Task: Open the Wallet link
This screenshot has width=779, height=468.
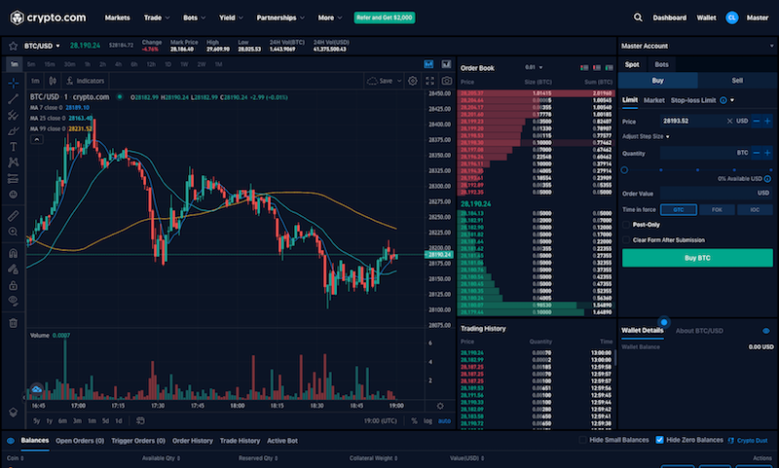Action: click(x=706, y=18)
